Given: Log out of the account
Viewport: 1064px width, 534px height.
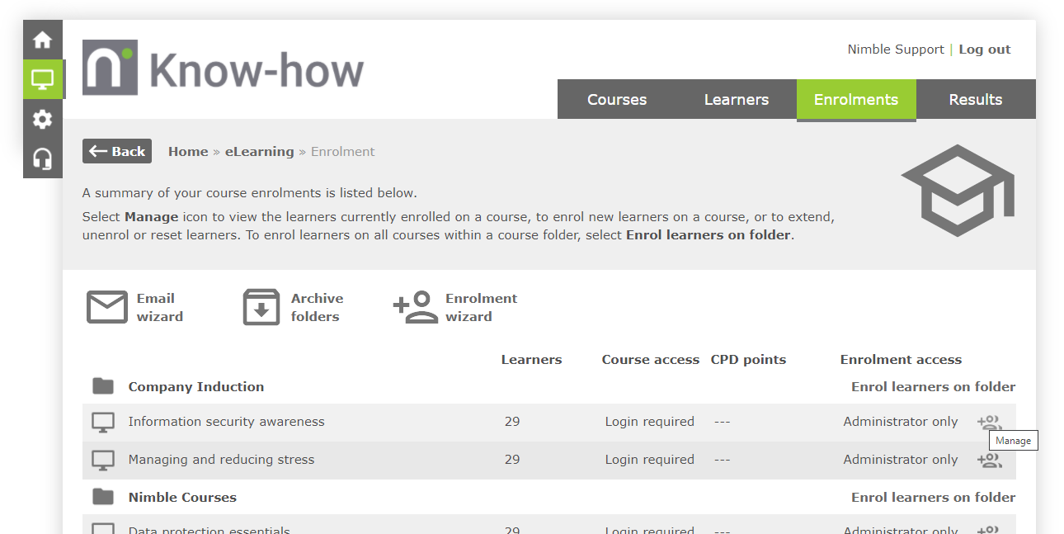Looking at the screenshot, I should pyautogui.click(x=985, y=50).
